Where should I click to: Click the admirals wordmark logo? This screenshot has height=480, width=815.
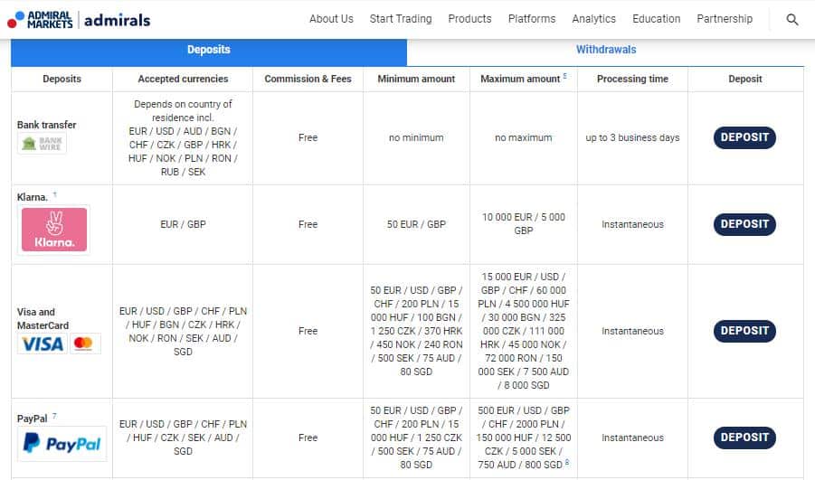pyautogui.click(x=117, y=20)
